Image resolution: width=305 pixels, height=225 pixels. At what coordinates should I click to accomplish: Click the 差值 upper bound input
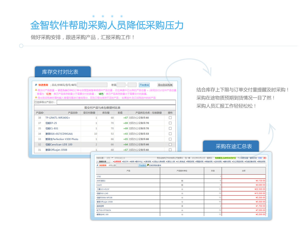point(132,85)
